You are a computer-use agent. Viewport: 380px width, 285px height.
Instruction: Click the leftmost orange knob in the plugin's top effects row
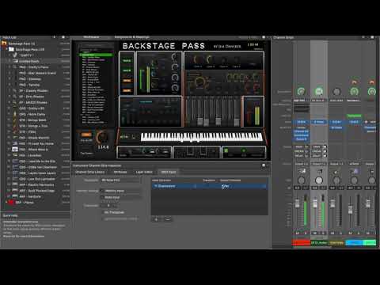coord(196,59)
